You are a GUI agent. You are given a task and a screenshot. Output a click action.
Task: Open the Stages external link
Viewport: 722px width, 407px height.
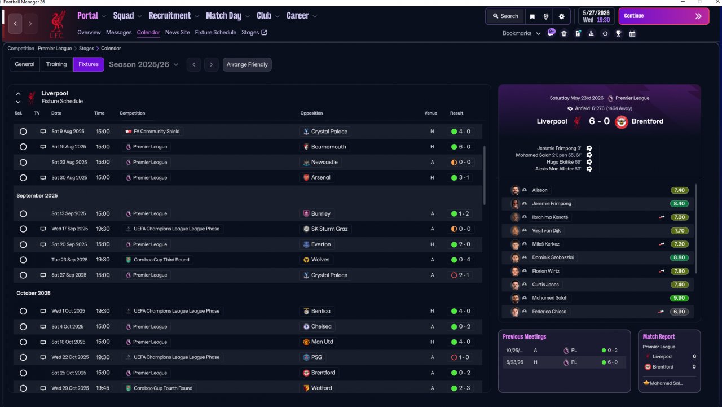click(x=254, y=33)
